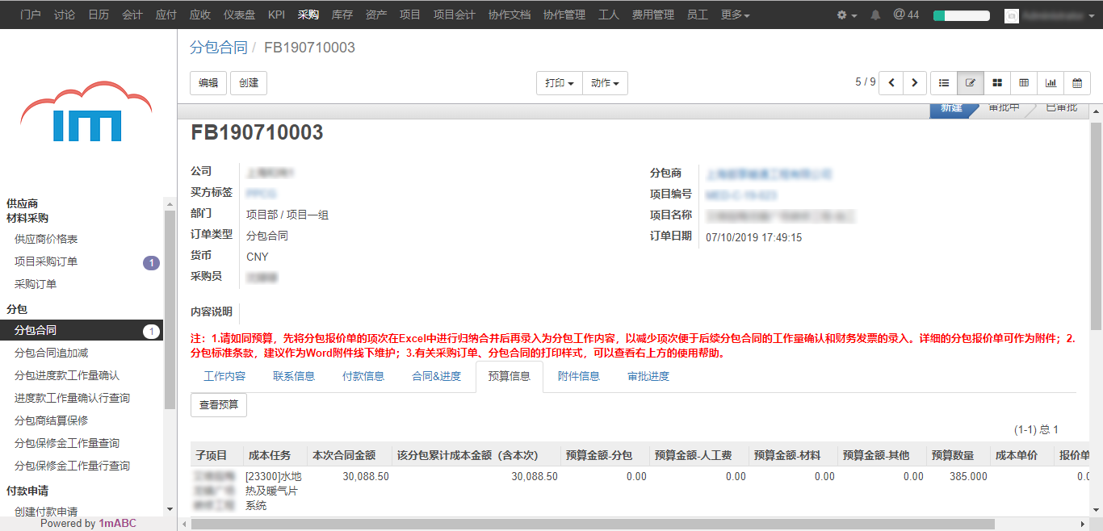Open the 动作 dropdown
1103x531 pixels.
point(605,83)
